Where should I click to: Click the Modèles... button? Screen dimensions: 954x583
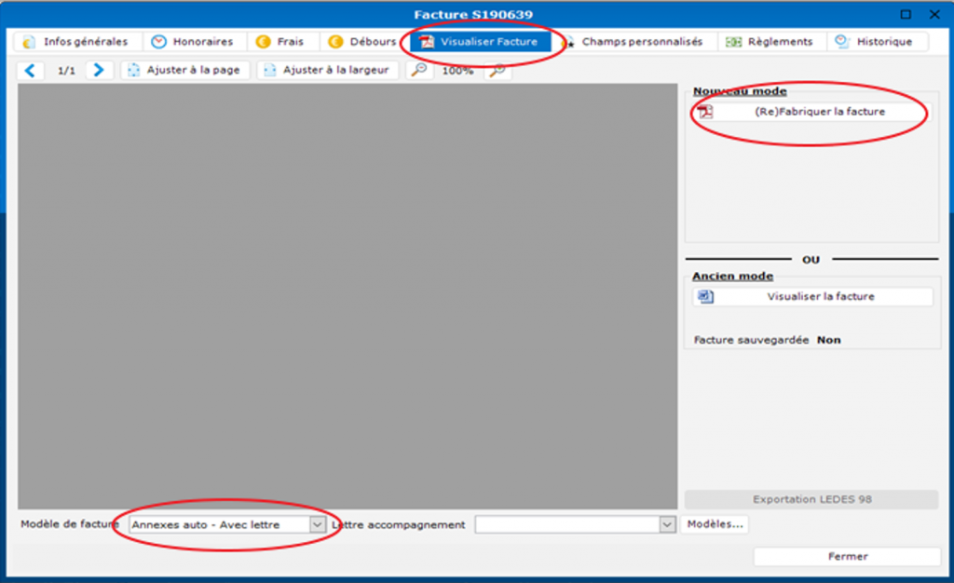click(715, 524)
